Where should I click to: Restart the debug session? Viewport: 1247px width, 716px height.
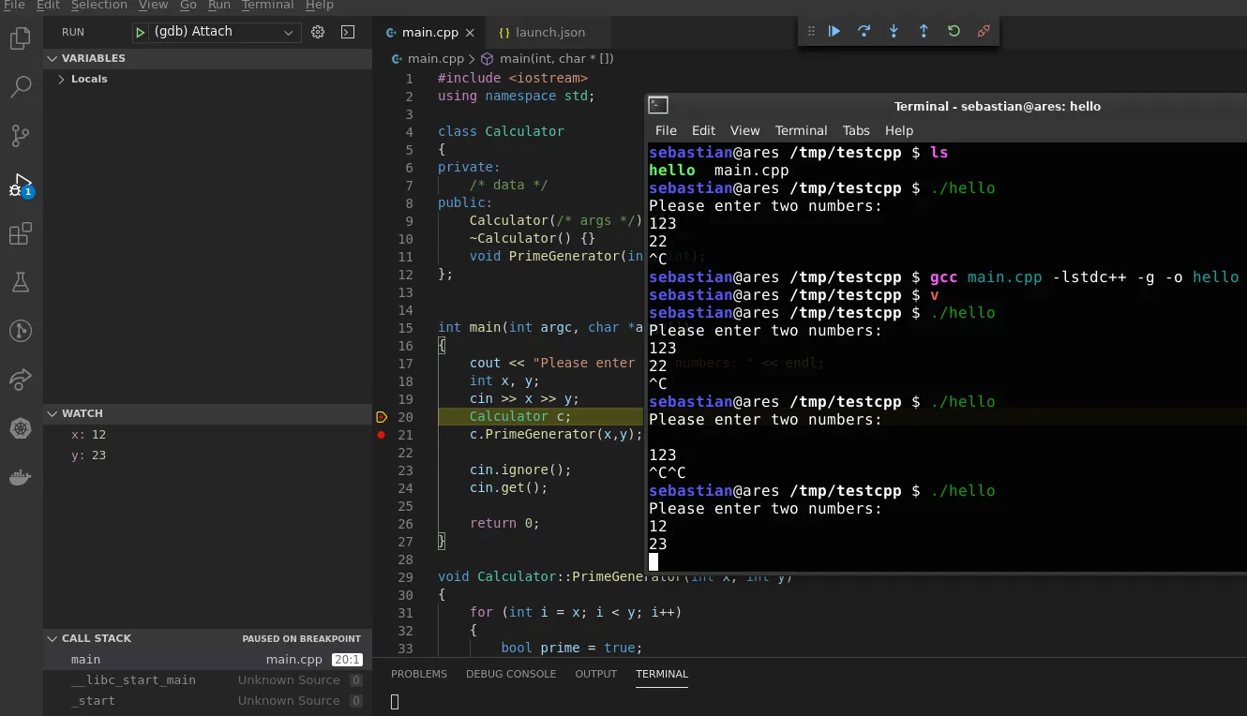[954, 31]
